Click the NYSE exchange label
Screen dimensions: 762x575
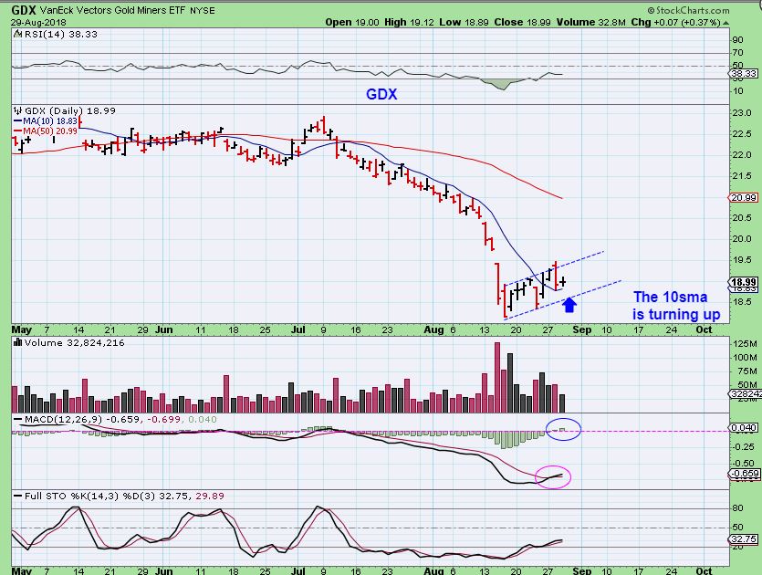(x=203, y=10)
